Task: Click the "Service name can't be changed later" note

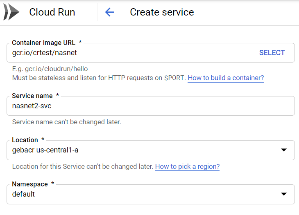Action: tap(67, 122)
